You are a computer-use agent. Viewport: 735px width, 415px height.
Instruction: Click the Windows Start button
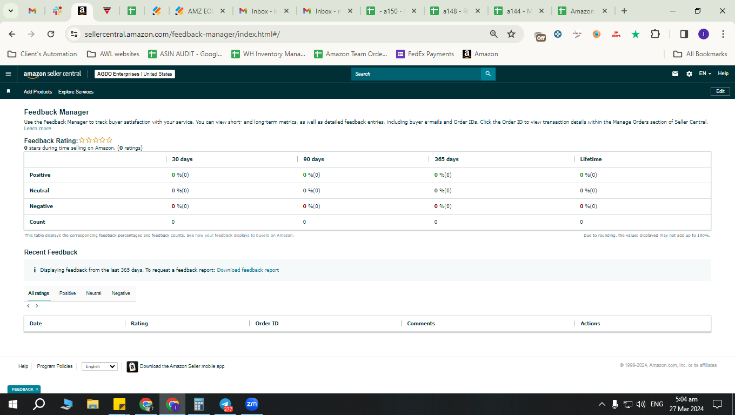(x=13, y=404)
